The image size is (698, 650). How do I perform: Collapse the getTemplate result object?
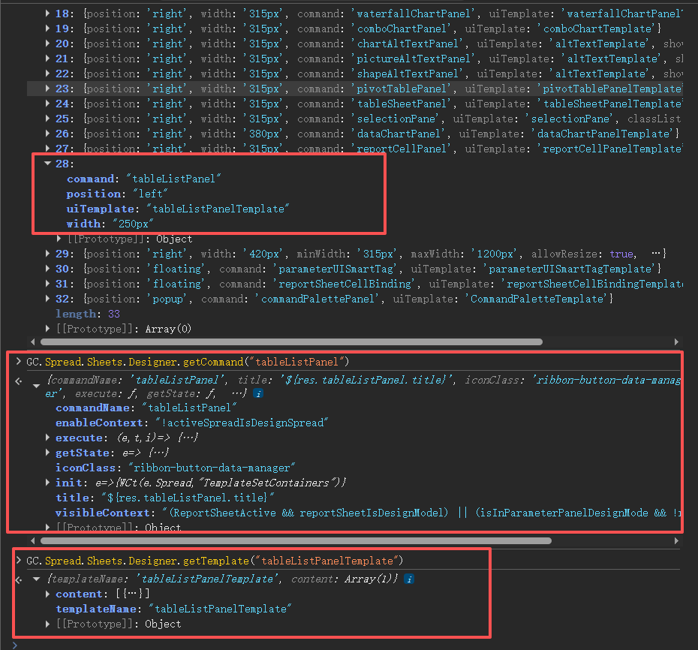coord(37,579)
